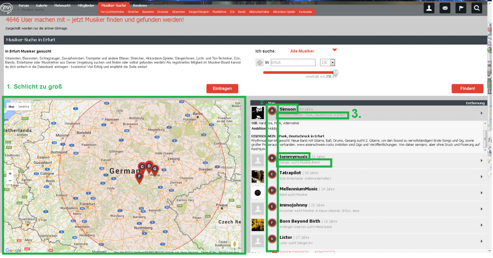Screen dimensions: 493x258
Task: Click marker badge F beside Born Beyond Birth
Action: [272, 223]
